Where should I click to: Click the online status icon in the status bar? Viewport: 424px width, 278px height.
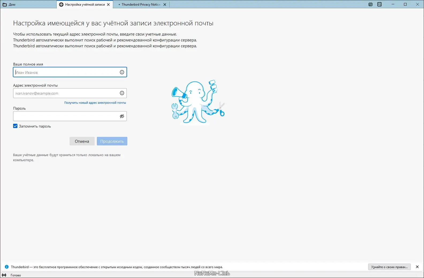(4, 275)
